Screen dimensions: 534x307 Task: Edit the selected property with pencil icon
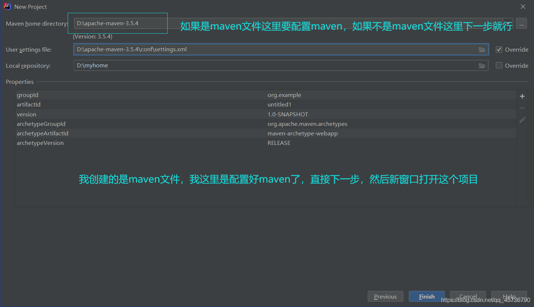(522, 120)
